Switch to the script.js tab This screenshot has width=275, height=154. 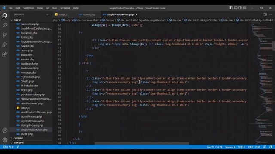[63, 15]
